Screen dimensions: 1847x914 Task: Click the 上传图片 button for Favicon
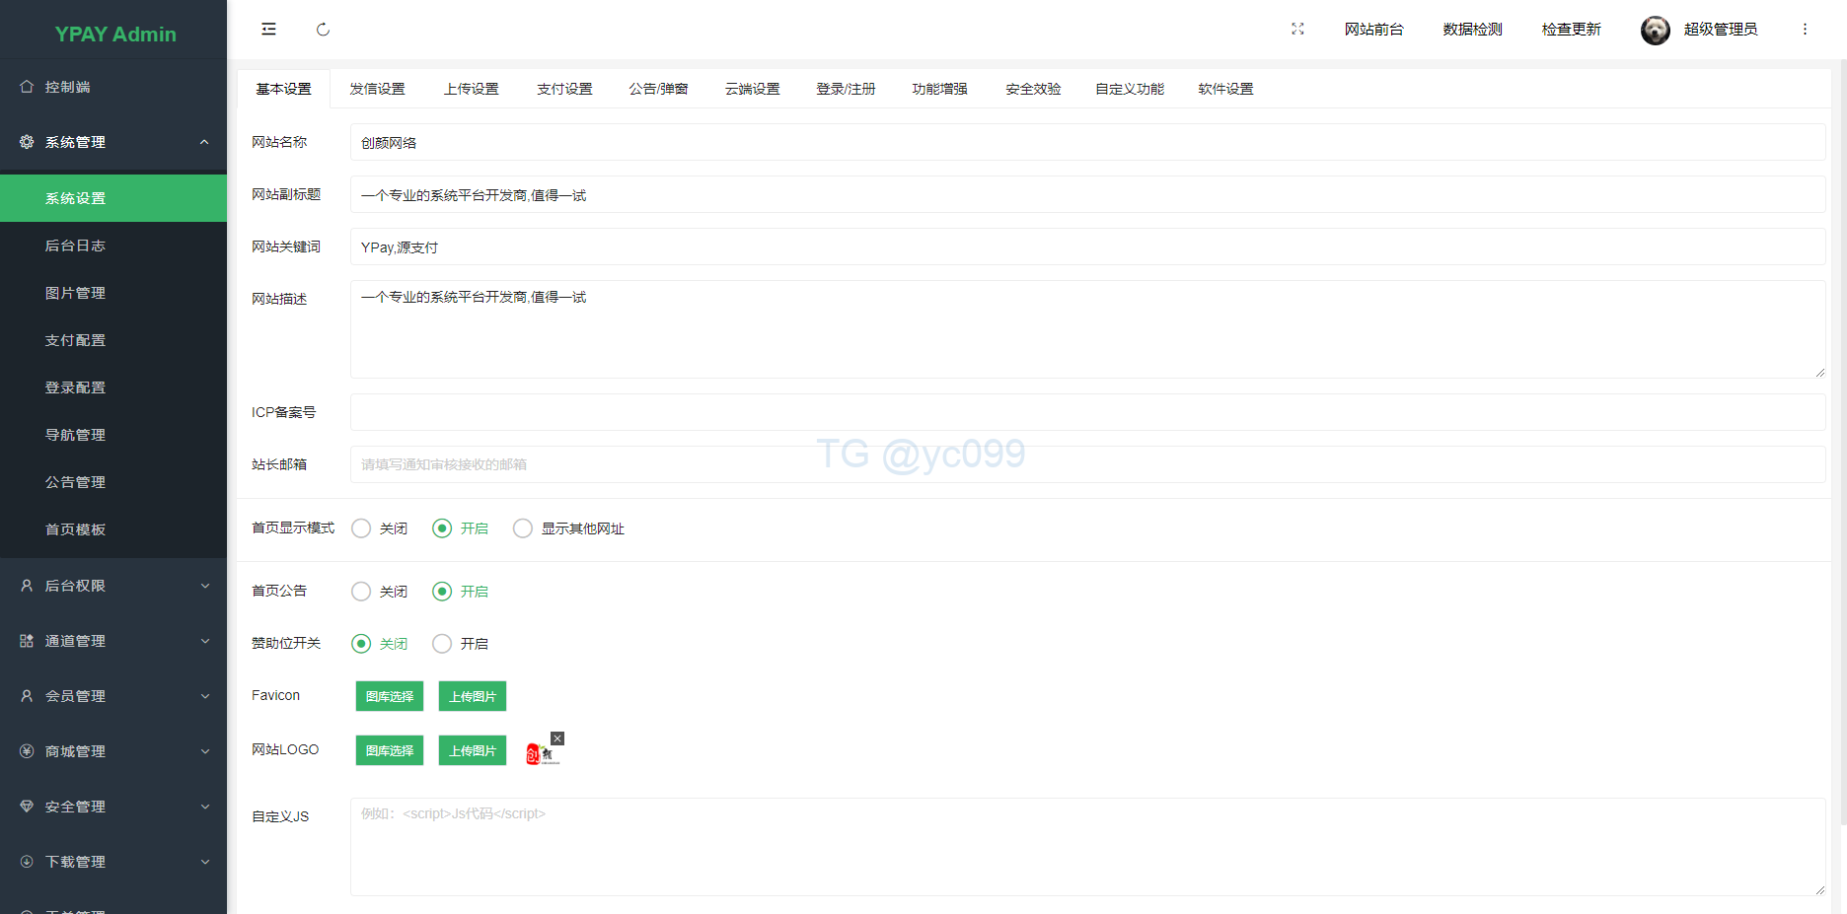[x=472, y=696]
